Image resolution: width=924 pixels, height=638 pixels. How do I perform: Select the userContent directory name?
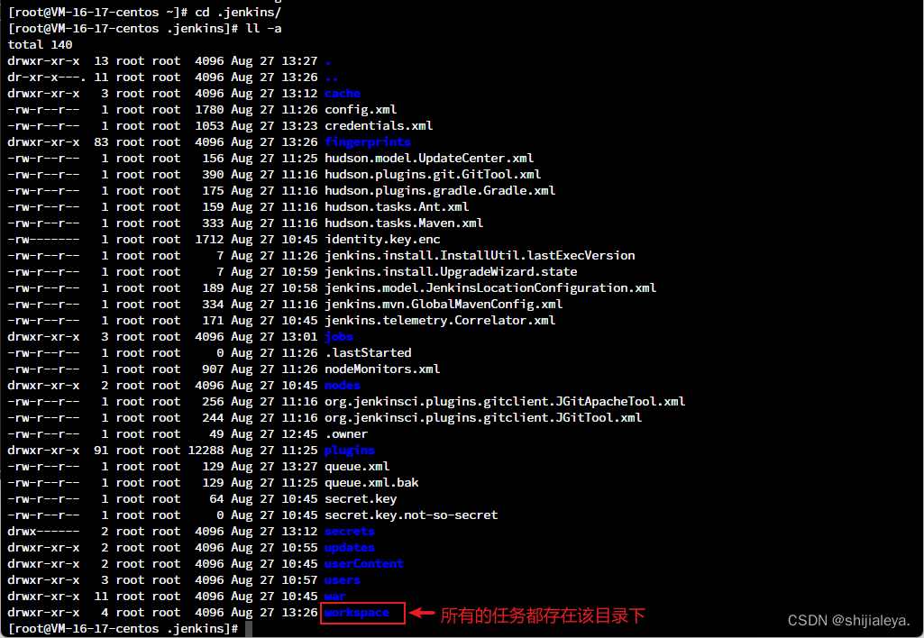pyautogui.click(x=364, y=563)
